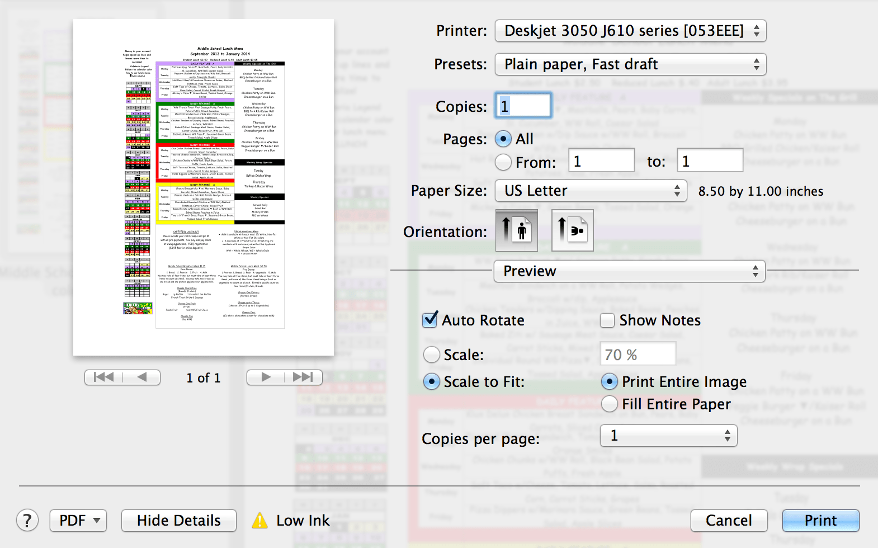Select the From page range radio button
The image size is (878, 548).
point(503,162)
